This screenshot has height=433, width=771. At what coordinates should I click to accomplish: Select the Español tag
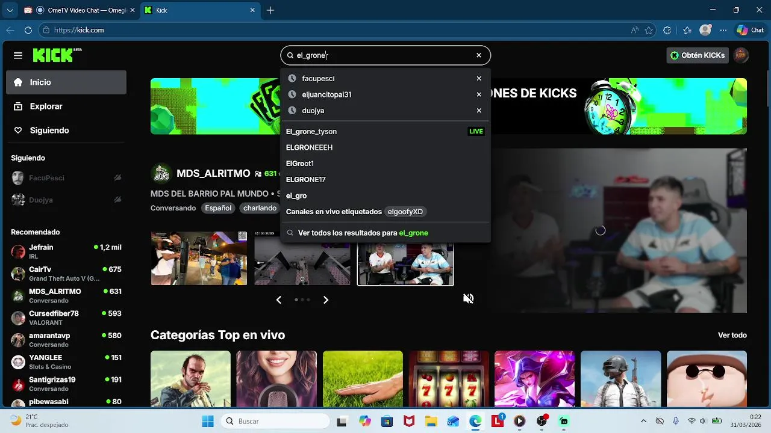218,208
